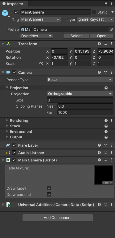Image resolution: width=115 pixels, height=238 pixels.
Task: Expand the Output section
Action: (7, 137)
